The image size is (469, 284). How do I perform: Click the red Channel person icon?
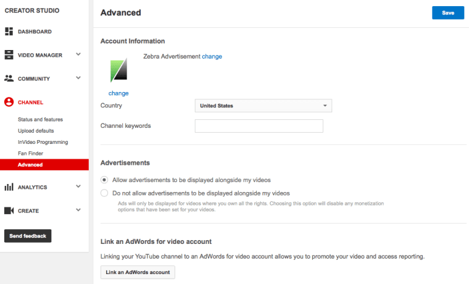click(x=9, y=102)
